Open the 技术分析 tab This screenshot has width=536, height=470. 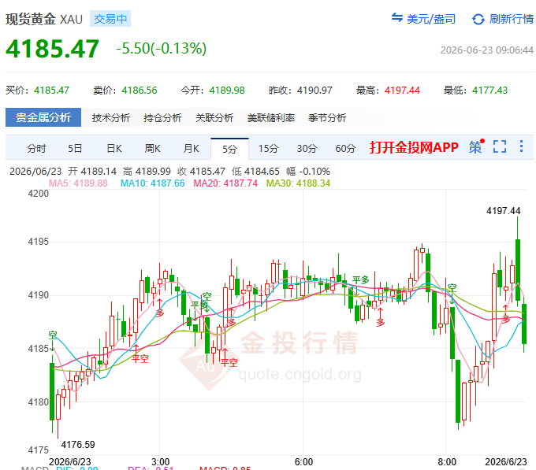click(111, 118)
